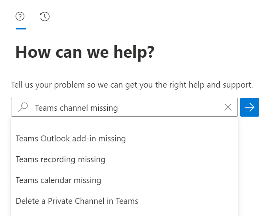Submit search with blue arrow button
The width and height of the screenshot is (274, 216).
(250, 107)
